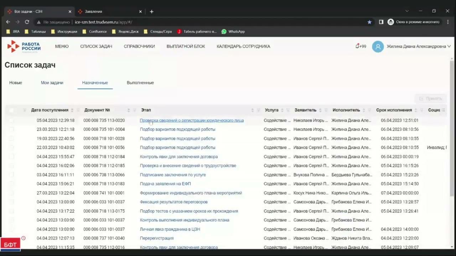The image size is (456, 256).
Task: Open Chrome three-dot menu
Action: click(448, 22)
